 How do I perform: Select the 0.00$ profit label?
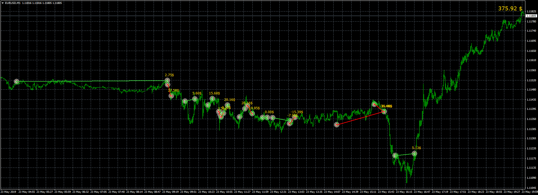tap(269, 112)
